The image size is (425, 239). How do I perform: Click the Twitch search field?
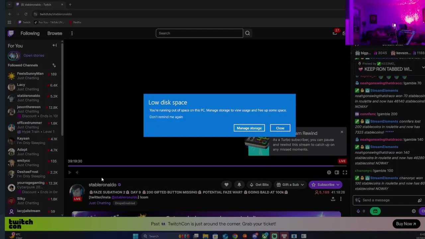(199, 33)
